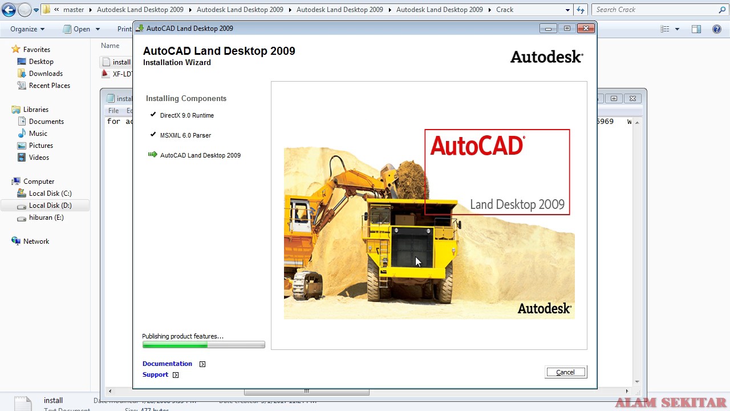Viewport: 730px width, 411px height.
Task: Click the search magnifier icon
Action: [722, 10]
